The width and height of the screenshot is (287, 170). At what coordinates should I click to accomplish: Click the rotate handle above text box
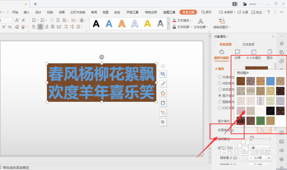(x=102, y=57)
